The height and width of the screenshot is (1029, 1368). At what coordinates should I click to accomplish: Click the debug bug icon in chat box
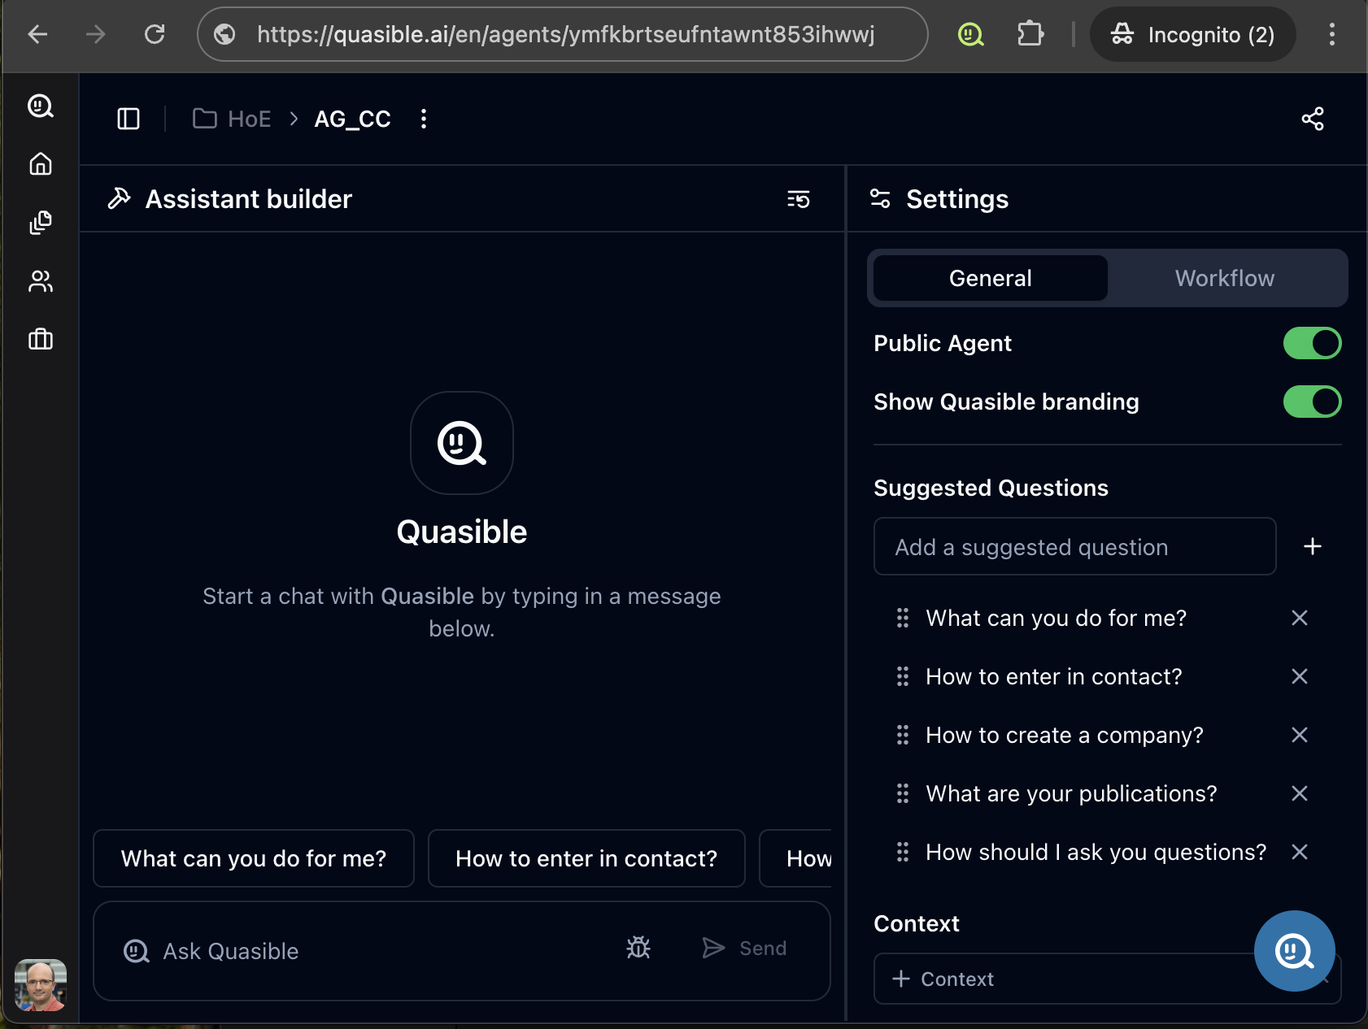tap(638, 948)
